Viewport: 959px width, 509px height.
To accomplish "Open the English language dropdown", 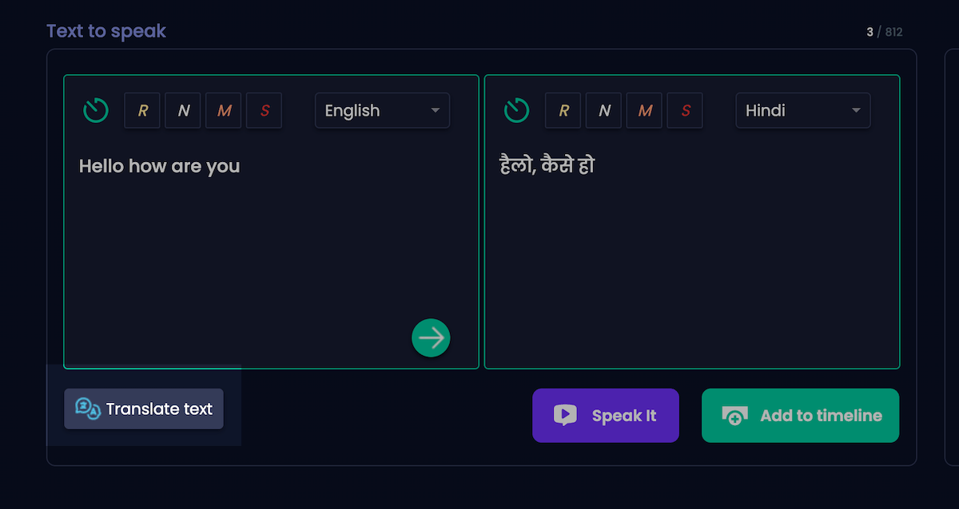I will click(x=382, y=111).
